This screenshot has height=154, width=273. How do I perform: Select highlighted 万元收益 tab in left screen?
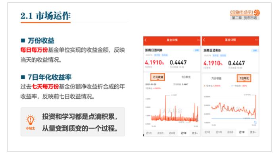point(158,77)
